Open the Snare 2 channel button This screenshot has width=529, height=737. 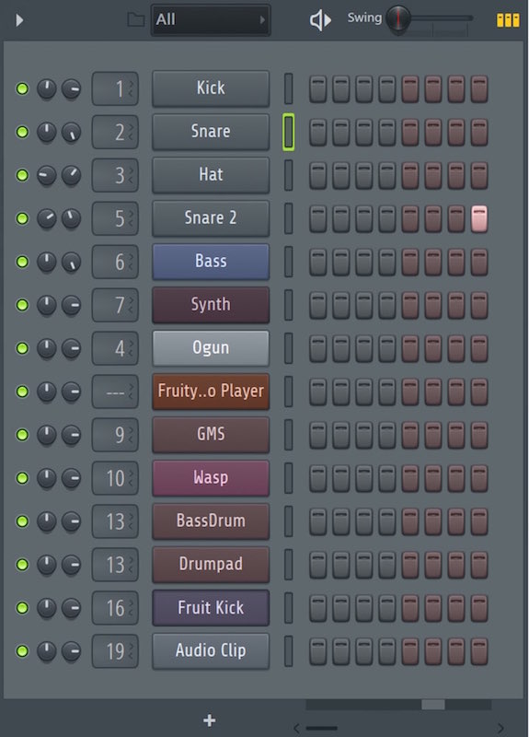pyautogui.click(x=211, y=218)
